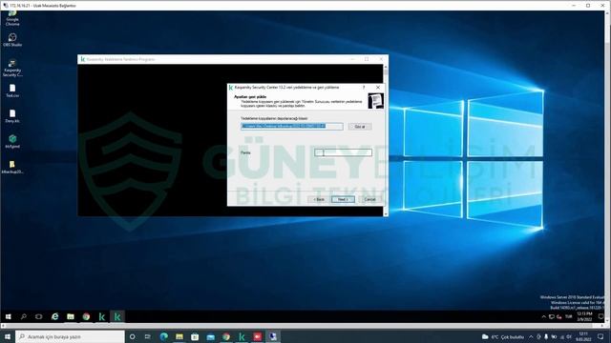Open Google Chrome desktop shortcut
Image resolution: width=611 pixels, height=343 pixels.
coord(12,18)
